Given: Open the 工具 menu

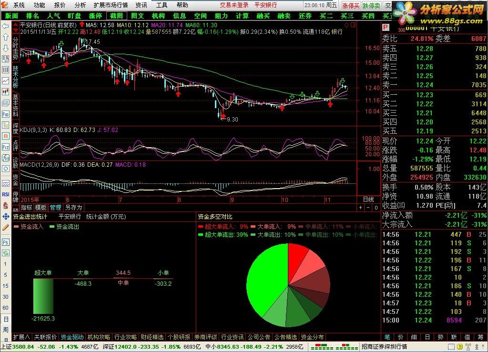Looking at the screenshot, I should point(162,5).
